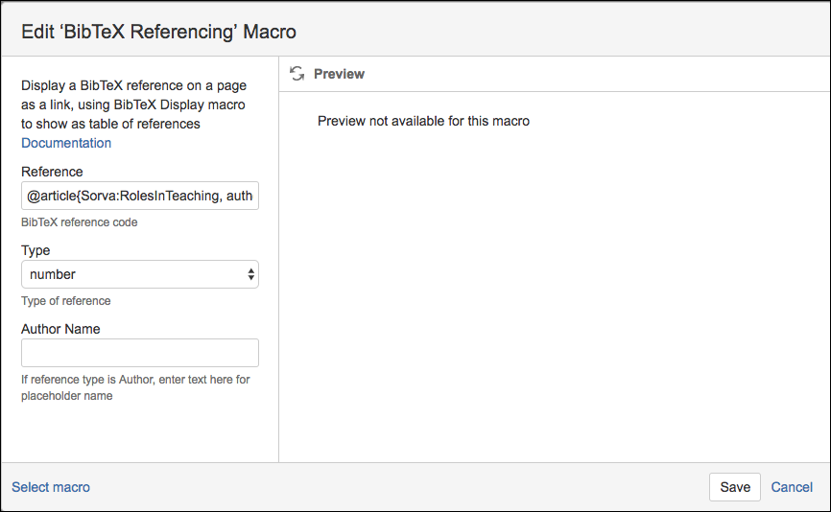The image size is (831, 512).
Task: Click the Reference field label
Action: 52,172
